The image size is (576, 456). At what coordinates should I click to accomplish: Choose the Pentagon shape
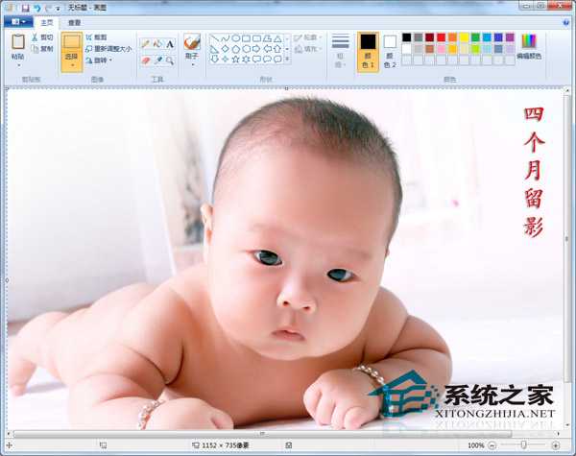(236, 49)
